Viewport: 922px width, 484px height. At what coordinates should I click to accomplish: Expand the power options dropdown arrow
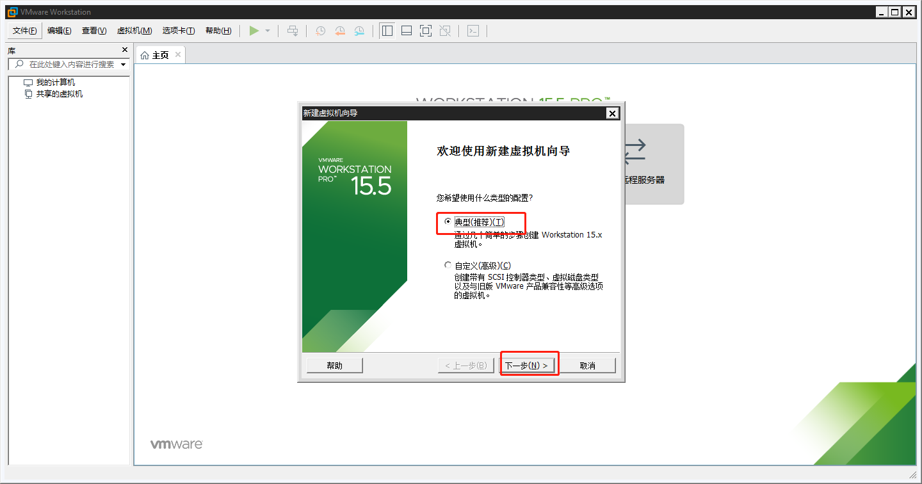pos(268,31)
